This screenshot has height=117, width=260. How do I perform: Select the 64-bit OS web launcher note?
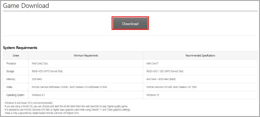66,106
